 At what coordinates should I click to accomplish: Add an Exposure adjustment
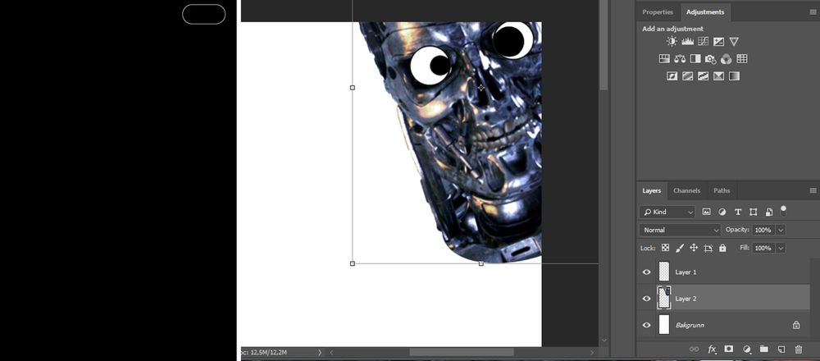click(718, 41)
